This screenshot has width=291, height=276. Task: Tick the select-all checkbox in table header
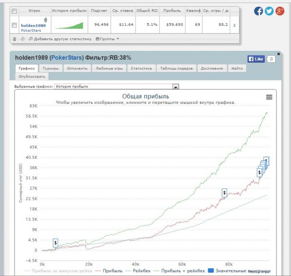pos(14,11)
